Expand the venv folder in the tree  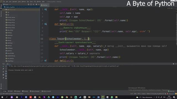(x=5, y=10)
